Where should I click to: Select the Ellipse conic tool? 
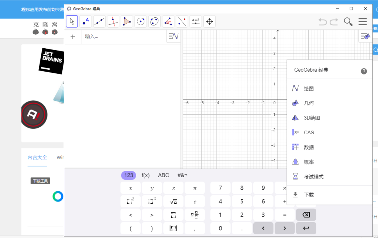(x=154, y=21)
